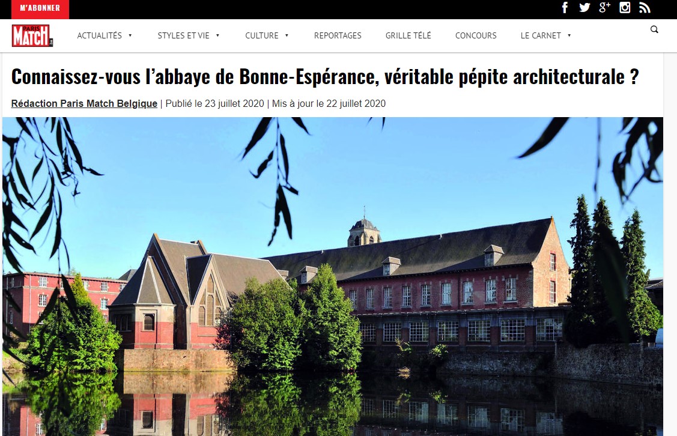Click the Actualités menu label

tap(99, 35)
